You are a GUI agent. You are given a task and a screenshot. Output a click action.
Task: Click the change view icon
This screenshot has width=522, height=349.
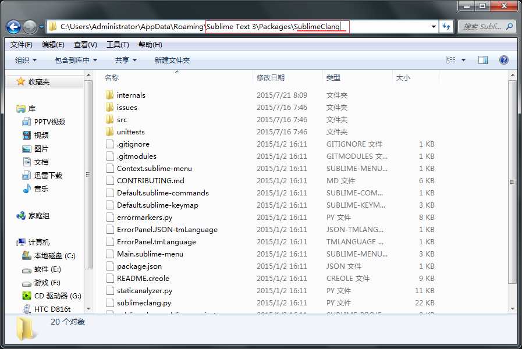(451, 60)
